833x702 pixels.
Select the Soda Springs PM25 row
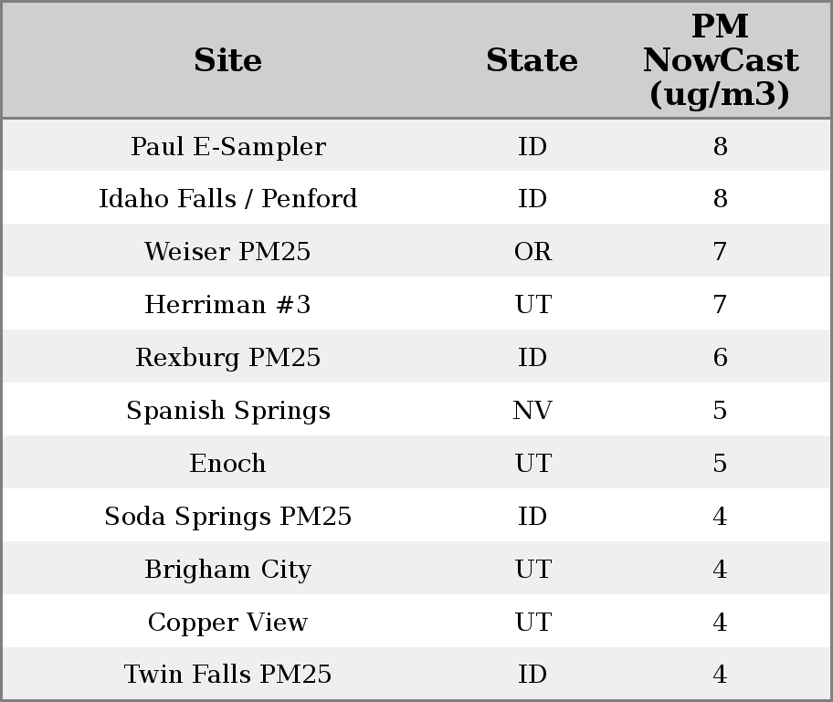(227, 517)
